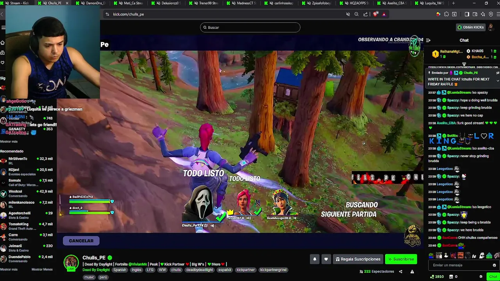Follow Chulls_PE with the heart button

tap(326, 259)
